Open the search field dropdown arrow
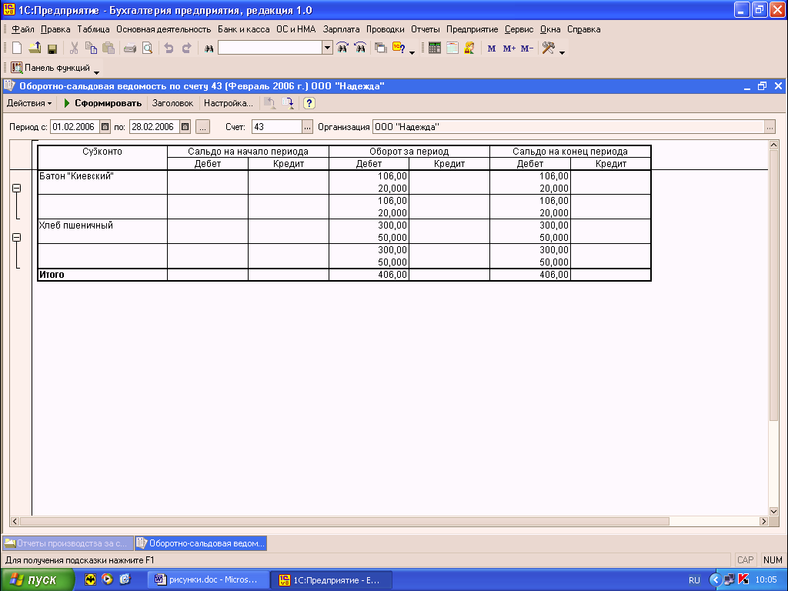The width and height of the screenshot is (788, 591). pyautogui.click(x=327, y=48)
